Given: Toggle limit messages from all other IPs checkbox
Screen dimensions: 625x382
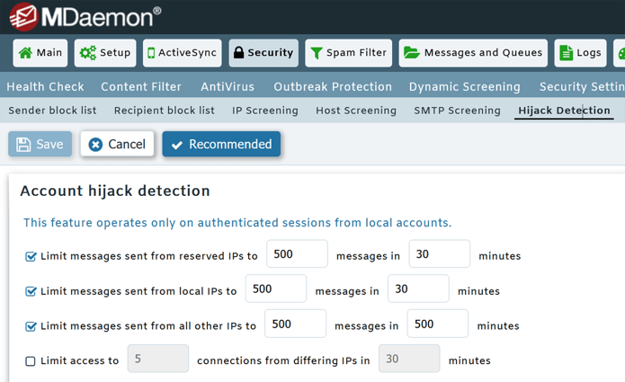Looking at the screenshot, I should point(31,326).
